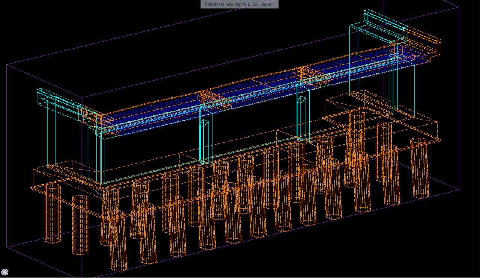Select the leftmost orange pile
480x278 pixels.
(52, 214)
